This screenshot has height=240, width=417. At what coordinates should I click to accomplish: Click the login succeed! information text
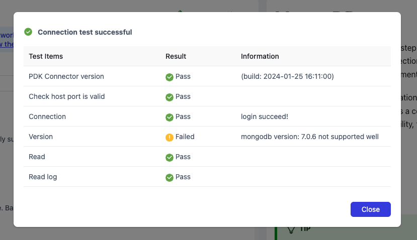265,116
